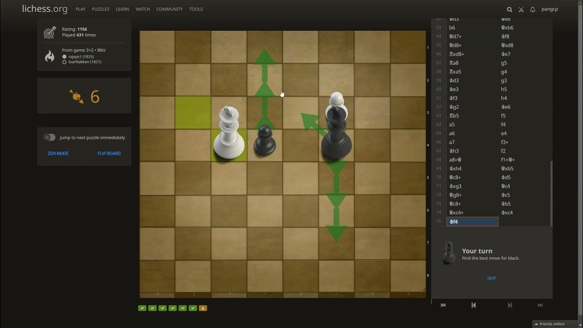
Task: Go to move 74 Qxc4+
Action: pos(472,213)
